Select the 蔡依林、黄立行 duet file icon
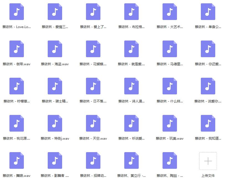The width and height of the screenshot is (228, 181). (x=131, y=161)
